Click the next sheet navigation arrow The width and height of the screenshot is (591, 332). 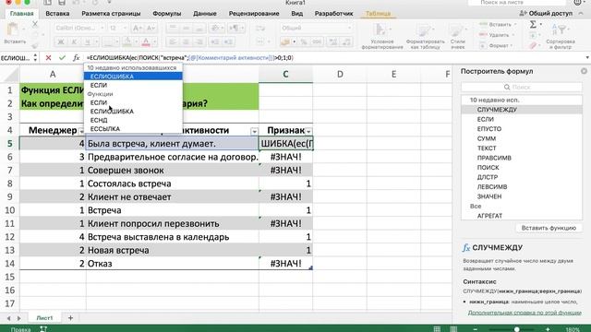pyautogui.click(x=18, y=318)
